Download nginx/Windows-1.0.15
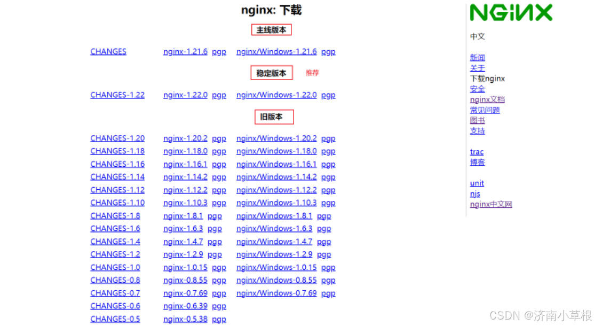The image size is (594, 326). pyautogui.click(x=276, y=268)
